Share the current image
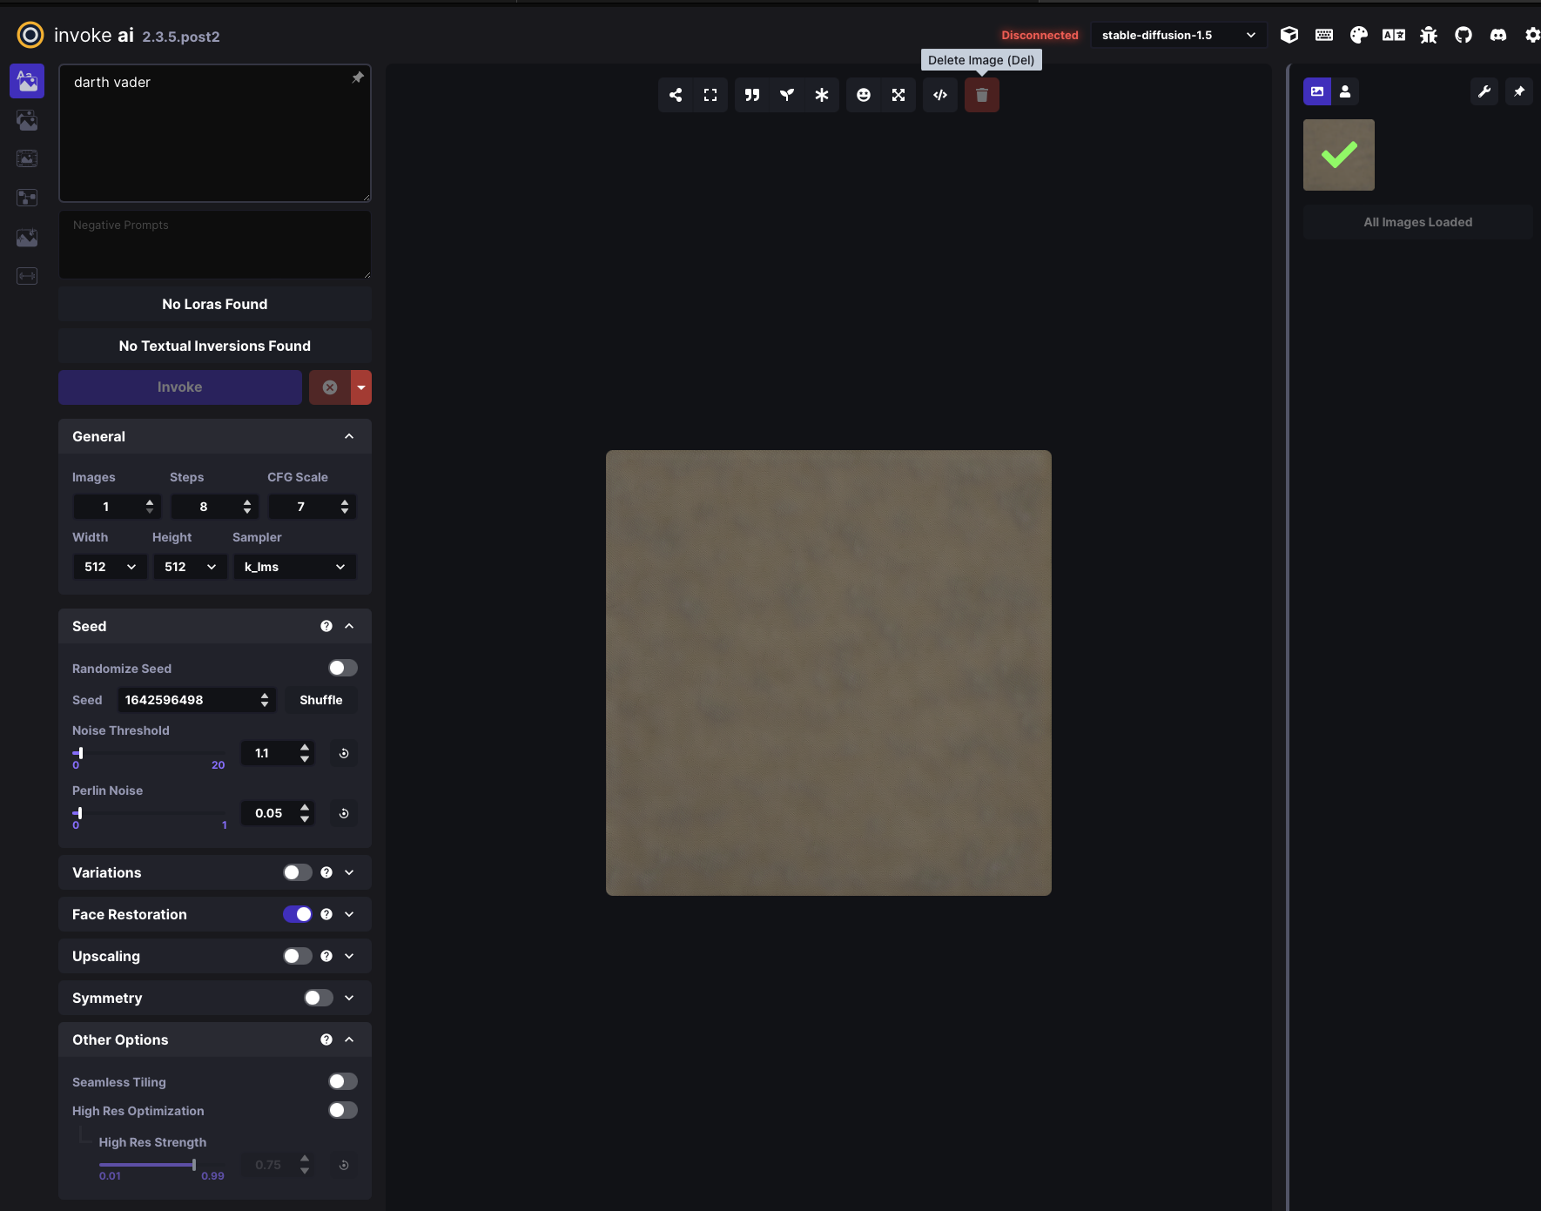The image size is (1541, 1211). pos(676,95)
